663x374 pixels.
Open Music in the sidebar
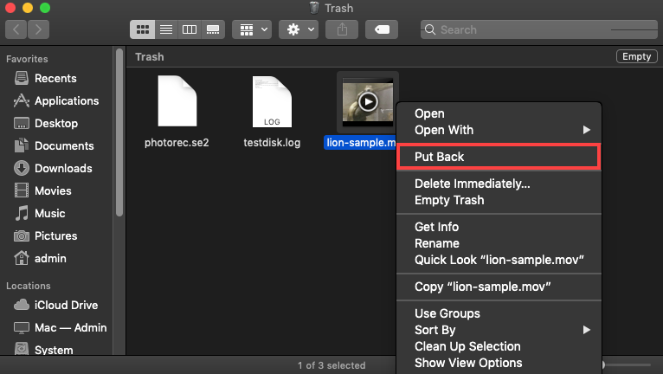pyautogui.click(x=50, y=213)
